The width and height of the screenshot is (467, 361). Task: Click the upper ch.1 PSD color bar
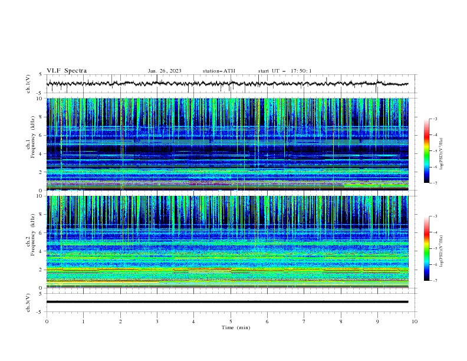pos(426,151)
